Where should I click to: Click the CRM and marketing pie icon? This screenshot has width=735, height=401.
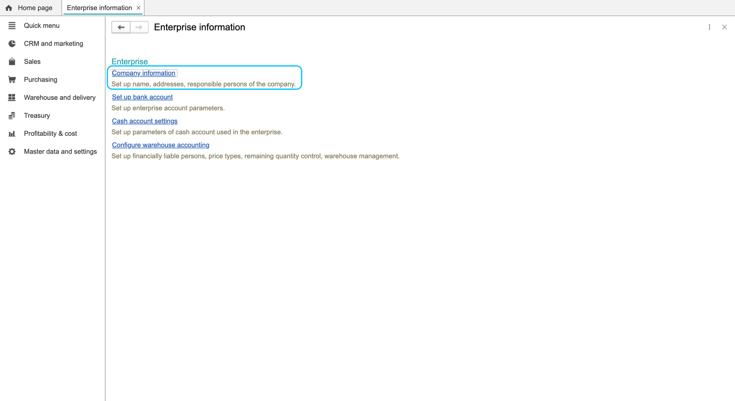(x=12, y=44)
